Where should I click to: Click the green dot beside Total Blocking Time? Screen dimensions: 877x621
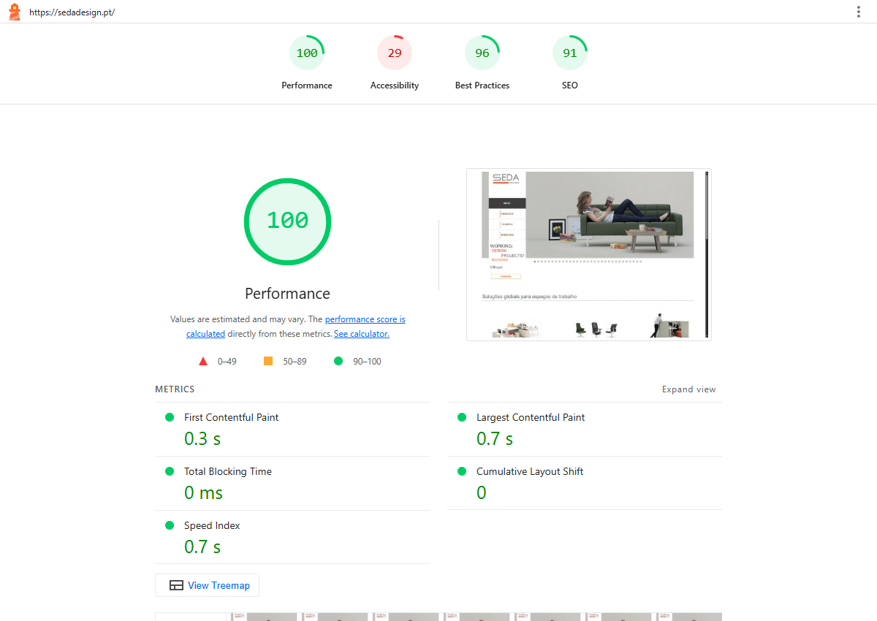click(x=170, y=471)
